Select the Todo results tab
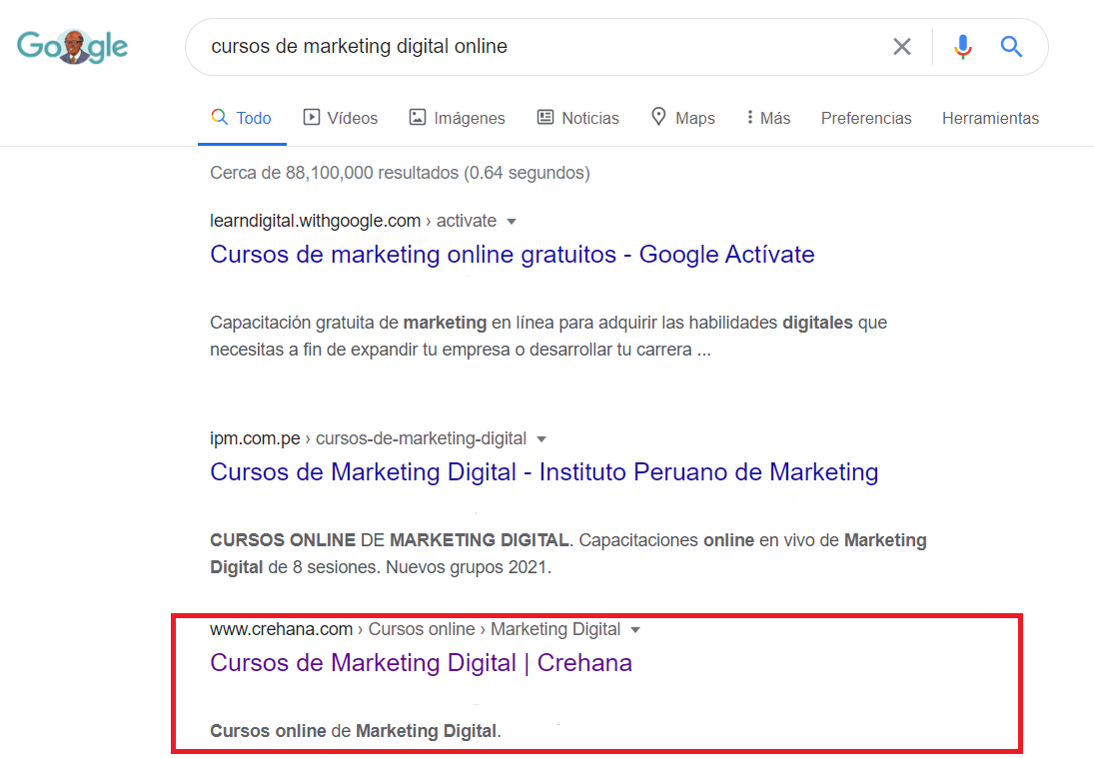 click(242, 118)
